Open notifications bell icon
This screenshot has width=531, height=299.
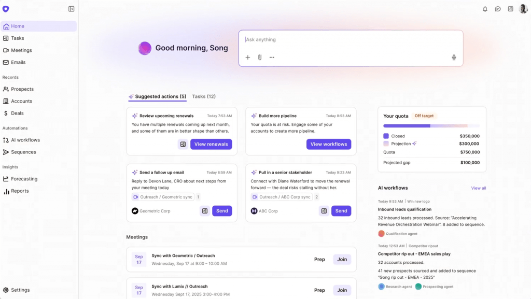485,9
